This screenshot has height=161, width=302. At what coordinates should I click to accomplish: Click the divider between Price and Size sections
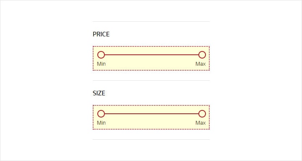pos(151,80)
